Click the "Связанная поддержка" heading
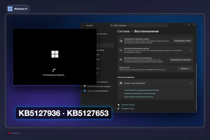 click(126, 77)
